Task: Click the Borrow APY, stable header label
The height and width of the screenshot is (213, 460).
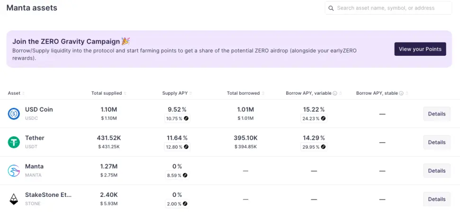Action: [377, 93]
